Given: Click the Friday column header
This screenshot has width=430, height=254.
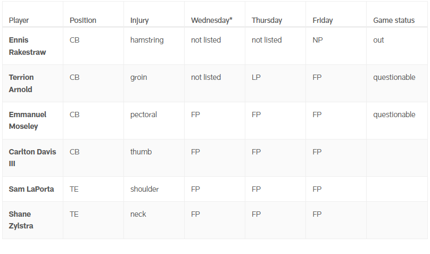Looking at the screenshot, I should (x=322, y=21).
